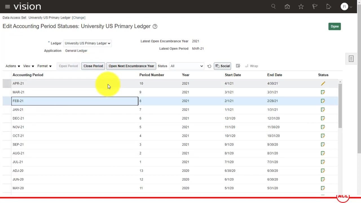Open the Favorites star icon
Image resolution: width=361 pixels, height=203 pixels.
tap(301, 6)
